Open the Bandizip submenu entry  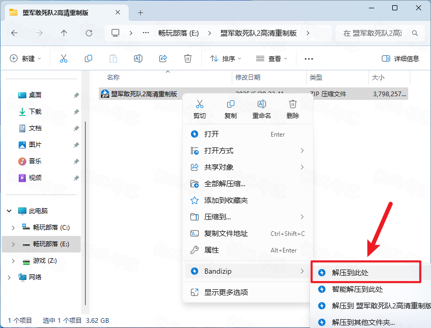tap(248, 271)
